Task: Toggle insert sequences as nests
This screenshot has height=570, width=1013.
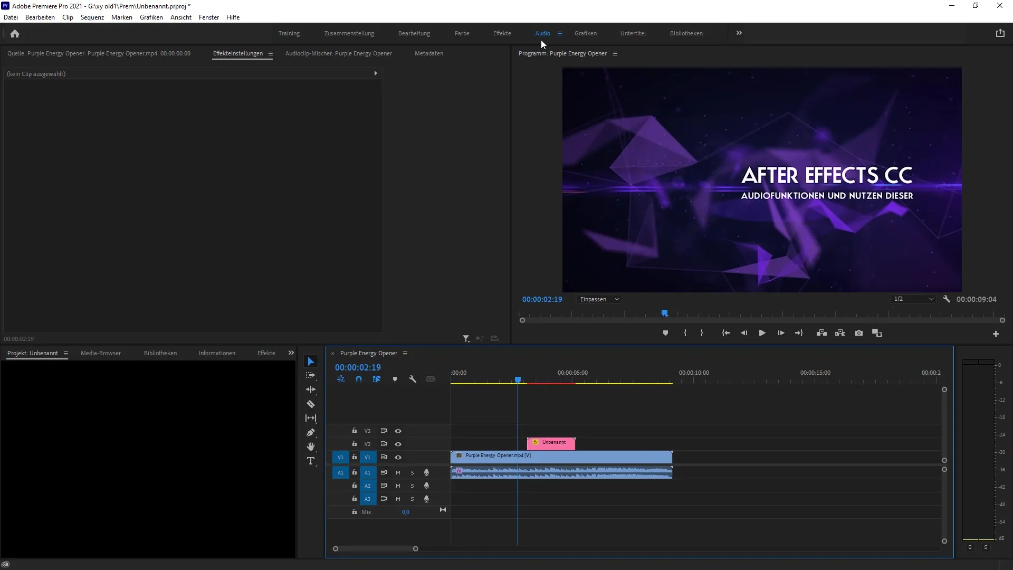Action: 341,379
